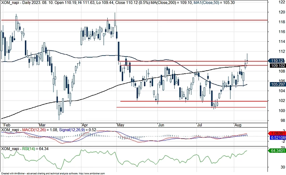Click the Apr label on time axis

click(x=85, y=125)
